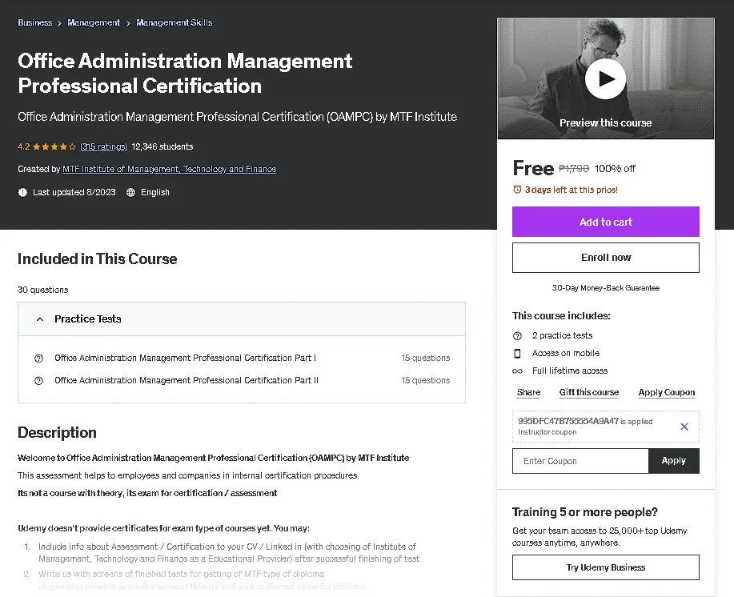Image resolution: width=734 pixels, height=597 pixels.
Task: Click the Free price label
Action: [x=533, y=168]
